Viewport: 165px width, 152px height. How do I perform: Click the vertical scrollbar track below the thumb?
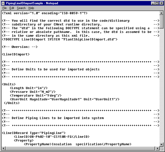click(162, 87)
